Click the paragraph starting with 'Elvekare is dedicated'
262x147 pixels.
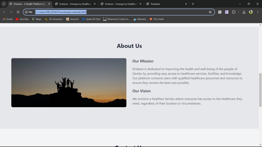(187, 76)
